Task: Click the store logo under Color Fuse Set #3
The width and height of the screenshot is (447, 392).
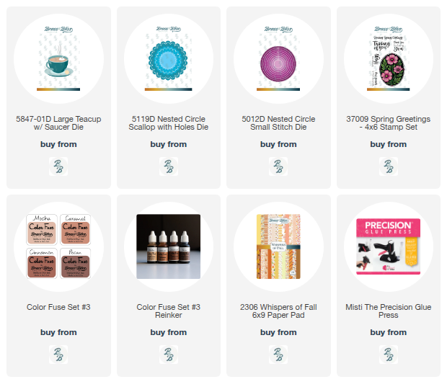Action: (x=58, y=355)
